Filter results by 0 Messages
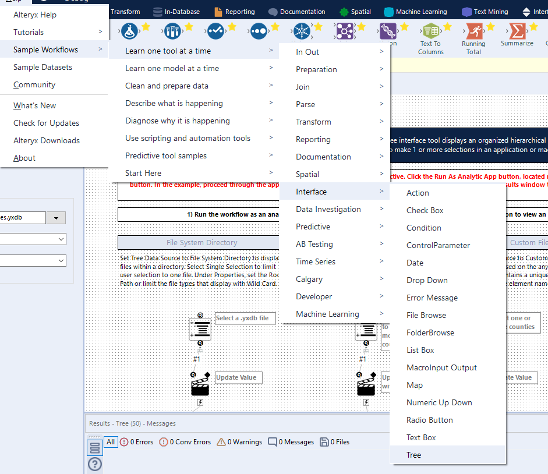 [x=291, y=442]
